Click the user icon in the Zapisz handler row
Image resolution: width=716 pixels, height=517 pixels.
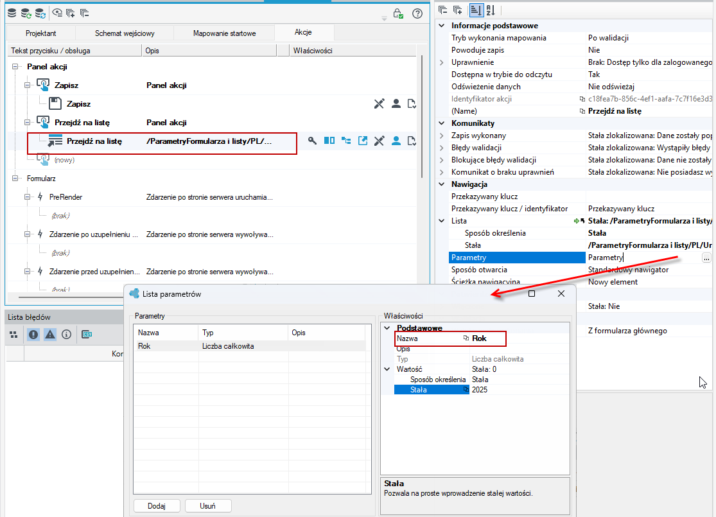coord(396,103)
